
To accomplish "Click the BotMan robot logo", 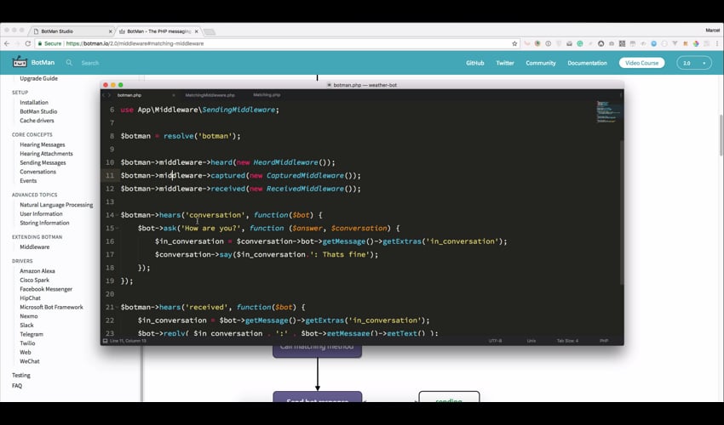I will click(20, 62).
